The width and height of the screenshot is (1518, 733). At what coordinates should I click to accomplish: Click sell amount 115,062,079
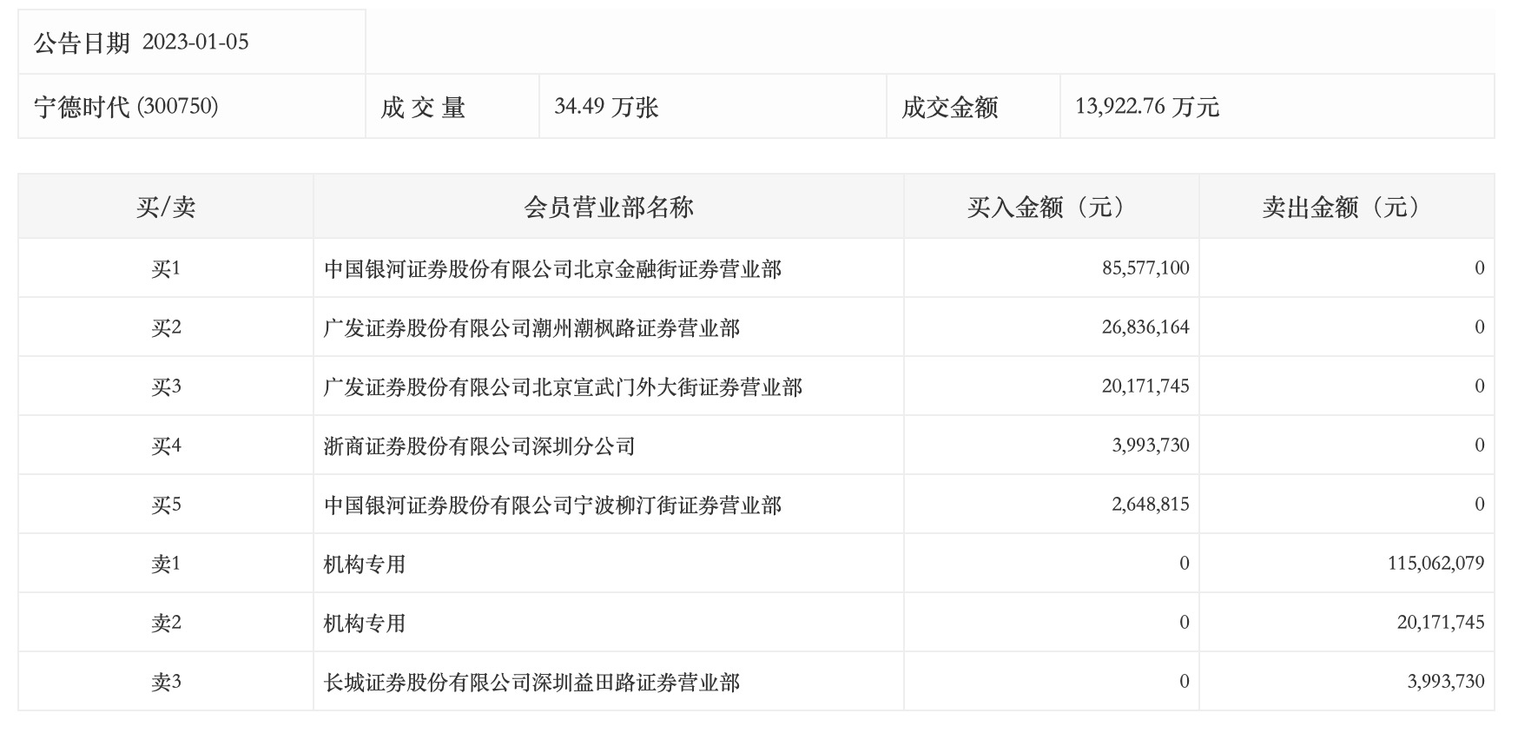[1436, 564]
